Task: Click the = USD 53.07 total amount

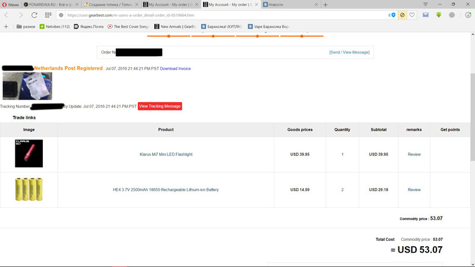Action: tap(417, 250)
